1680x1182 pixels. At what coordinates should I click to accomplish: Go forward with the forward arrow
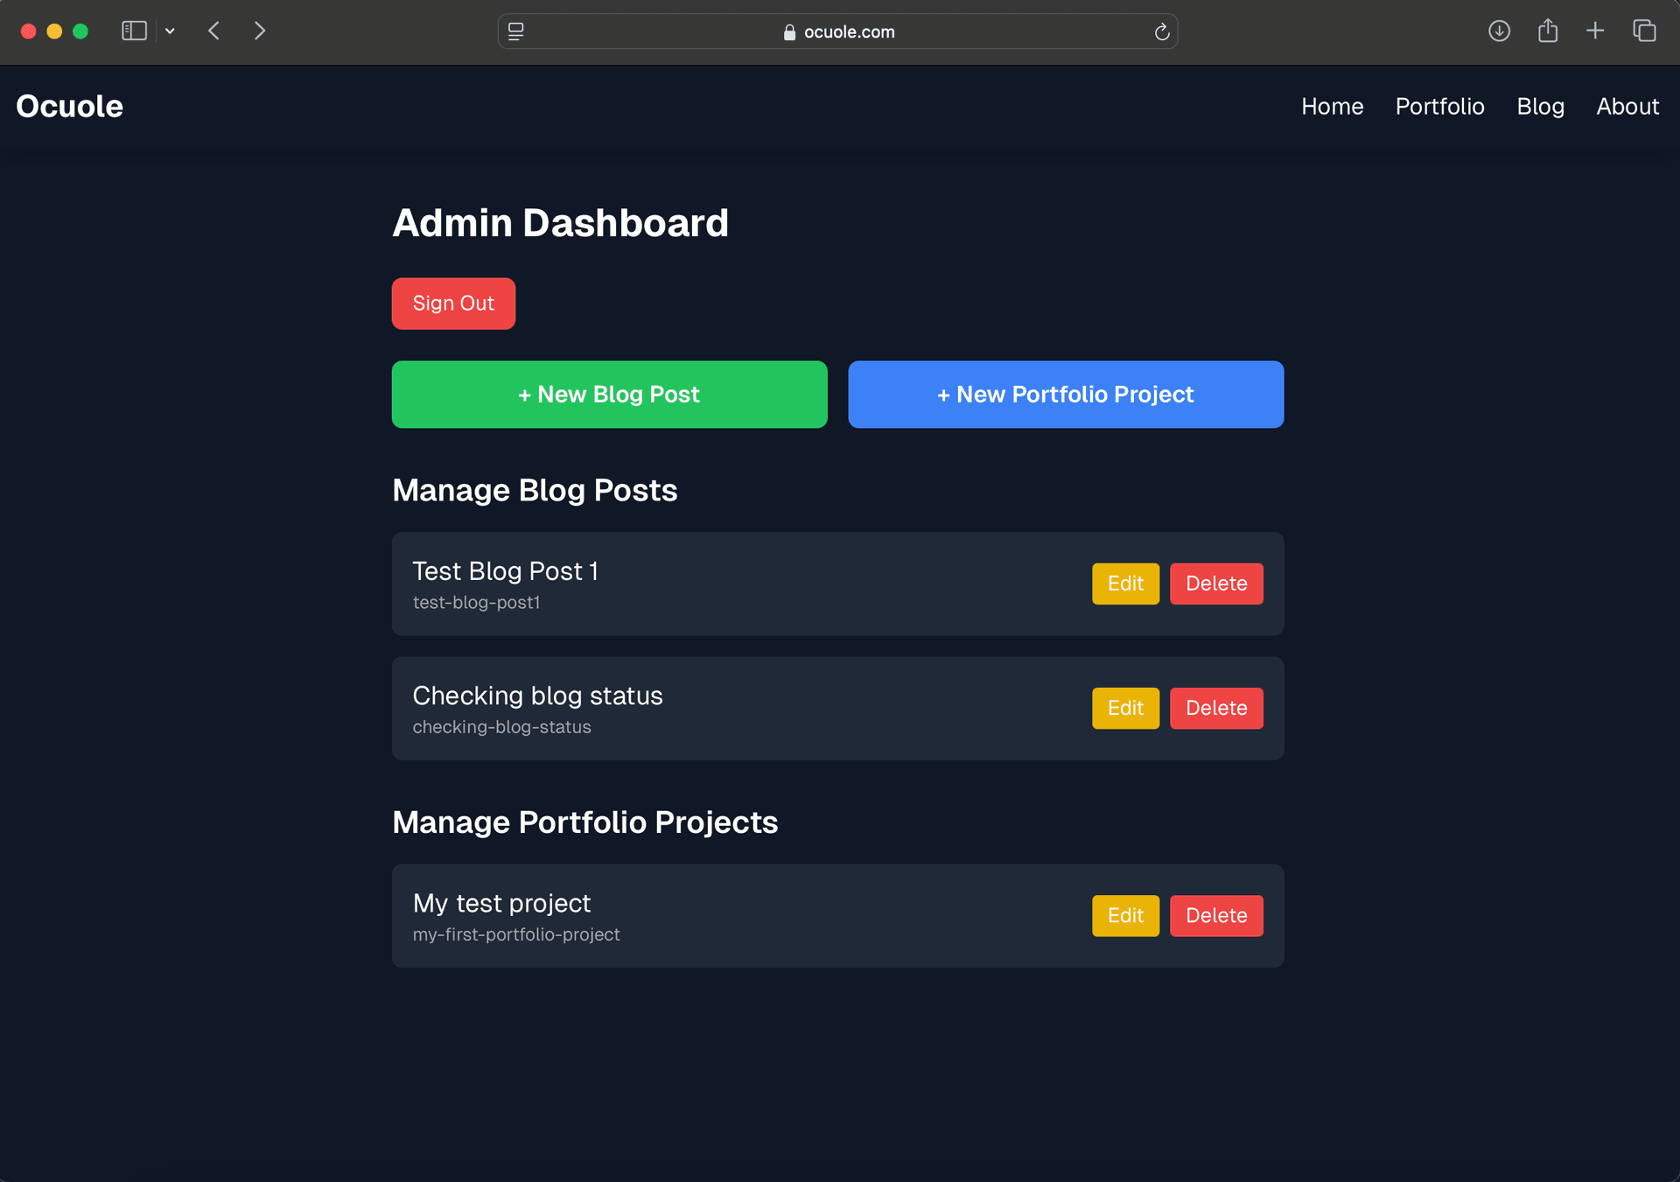(259, 31)
